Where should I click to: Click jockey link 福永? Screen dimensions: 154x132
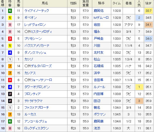[x=97, y=32]
